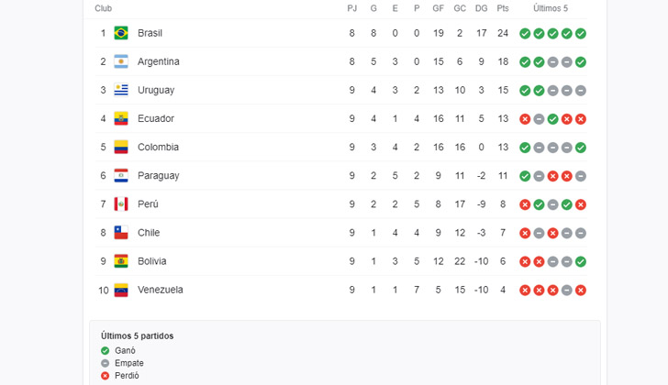Click the Brasil flag icon
The image size is (668, 385).
pos(121,33)
